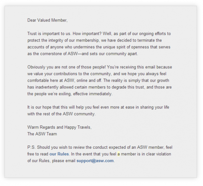Image resolution: width=203 pixels, height=186 pixels.
Task: Click "Obviously you are not one of those people!"
Action: click(66, 67)
